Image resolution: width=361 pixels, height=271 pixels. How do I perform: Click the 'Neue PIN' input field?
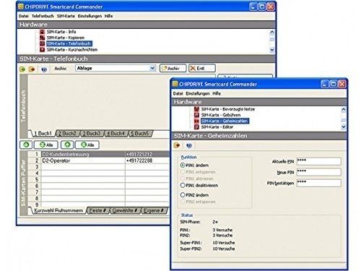click(x=319, y=172)
